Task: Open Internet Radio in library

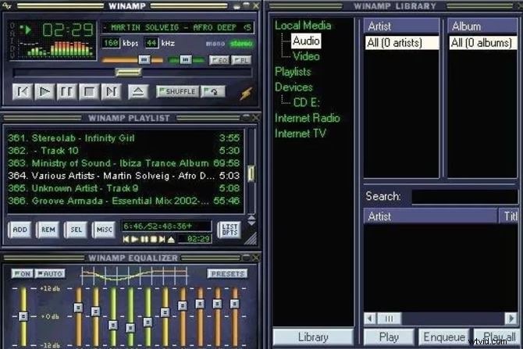Action: tap(308, 118)
